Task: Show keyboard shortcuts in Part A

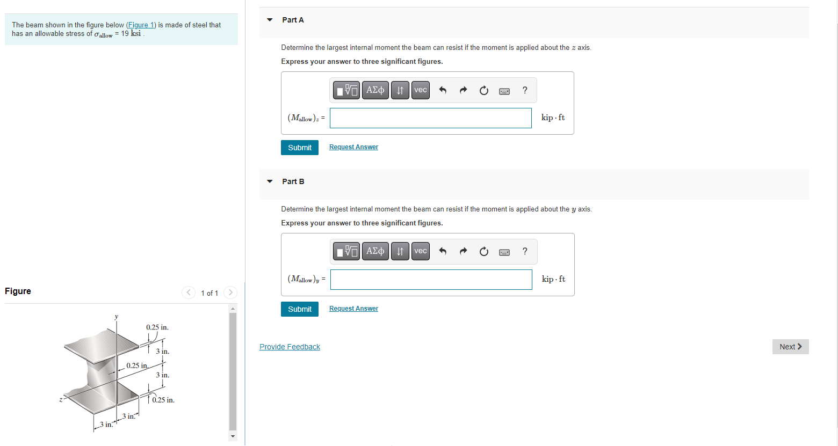Action: coord(504,91)
